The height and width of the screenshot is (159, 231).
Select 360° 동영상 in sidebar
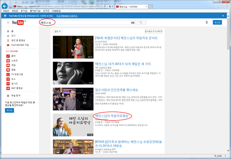pyautogui.click(x=17, y=88)
